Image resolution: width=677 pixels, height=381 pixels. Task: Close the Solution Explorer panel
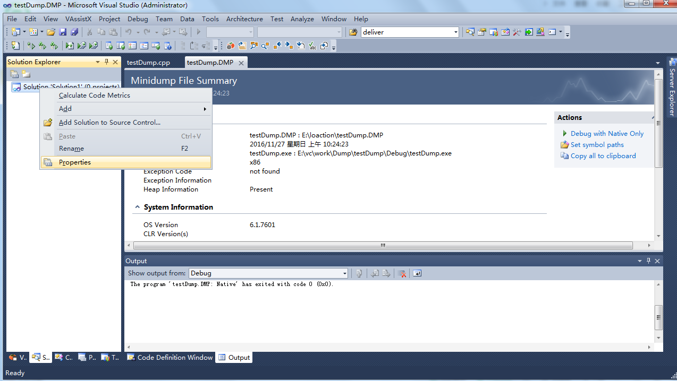click(115, 62)
